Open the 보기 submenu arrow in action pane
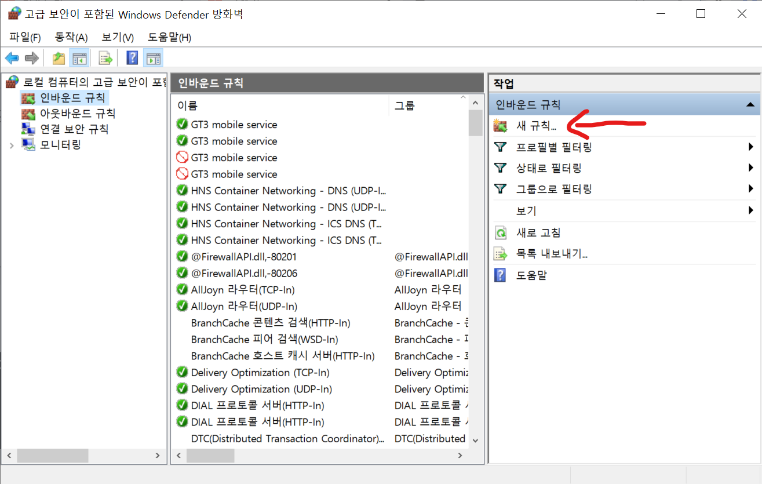This screenshot has height=484, width=762. pos(750,211)
